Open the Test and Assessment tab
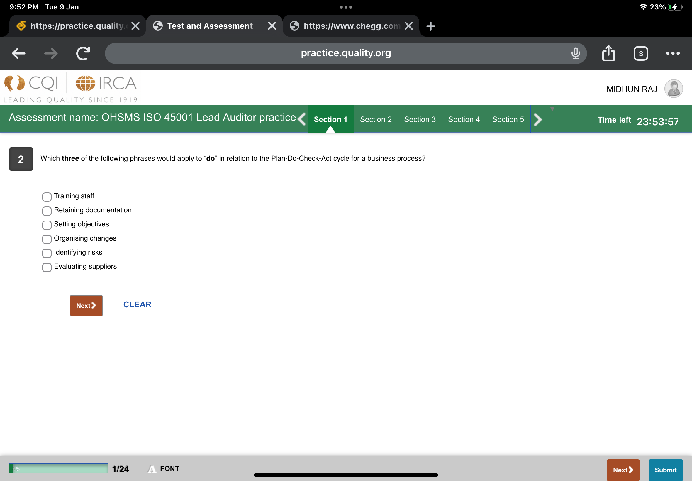The height and width of the screenshot is (481, 692). click(x=209, y=26)
